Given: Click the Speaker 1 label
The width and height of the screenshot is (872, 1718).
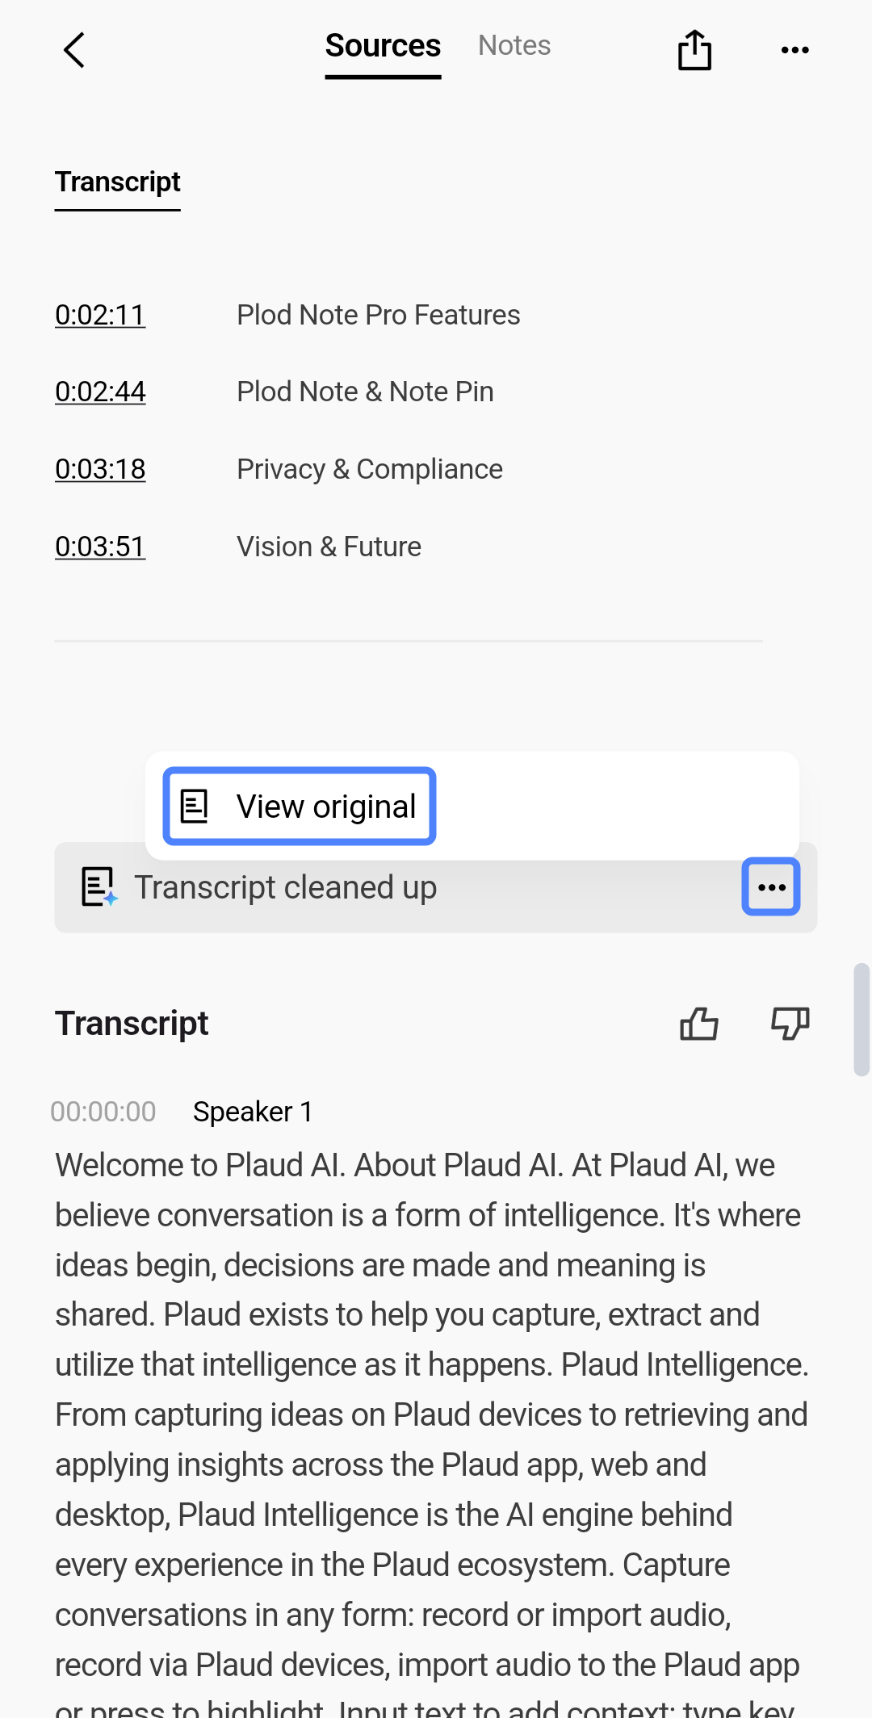Looking at the screenshot, I should [x=253, y=1112].
